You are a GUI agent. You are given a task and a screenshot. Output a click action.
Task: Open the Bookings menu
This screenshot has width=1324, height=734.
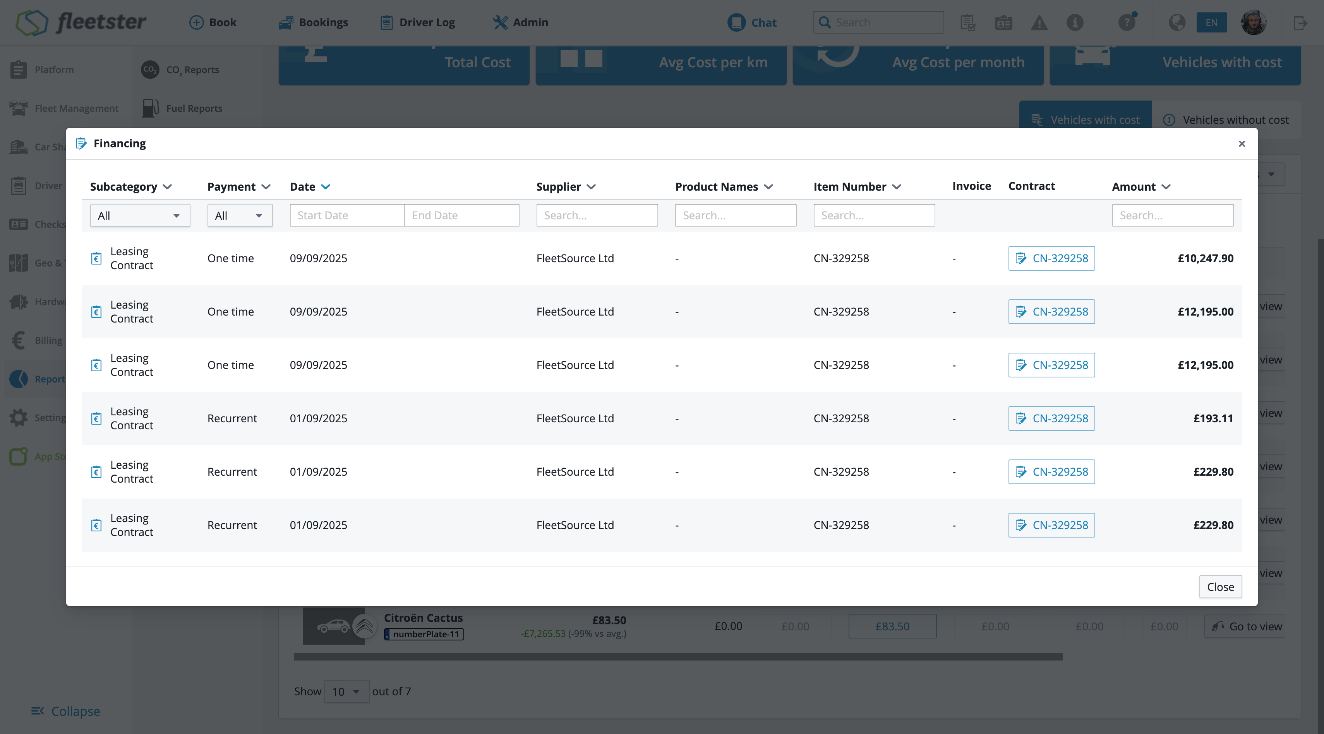tap(314, 22)
